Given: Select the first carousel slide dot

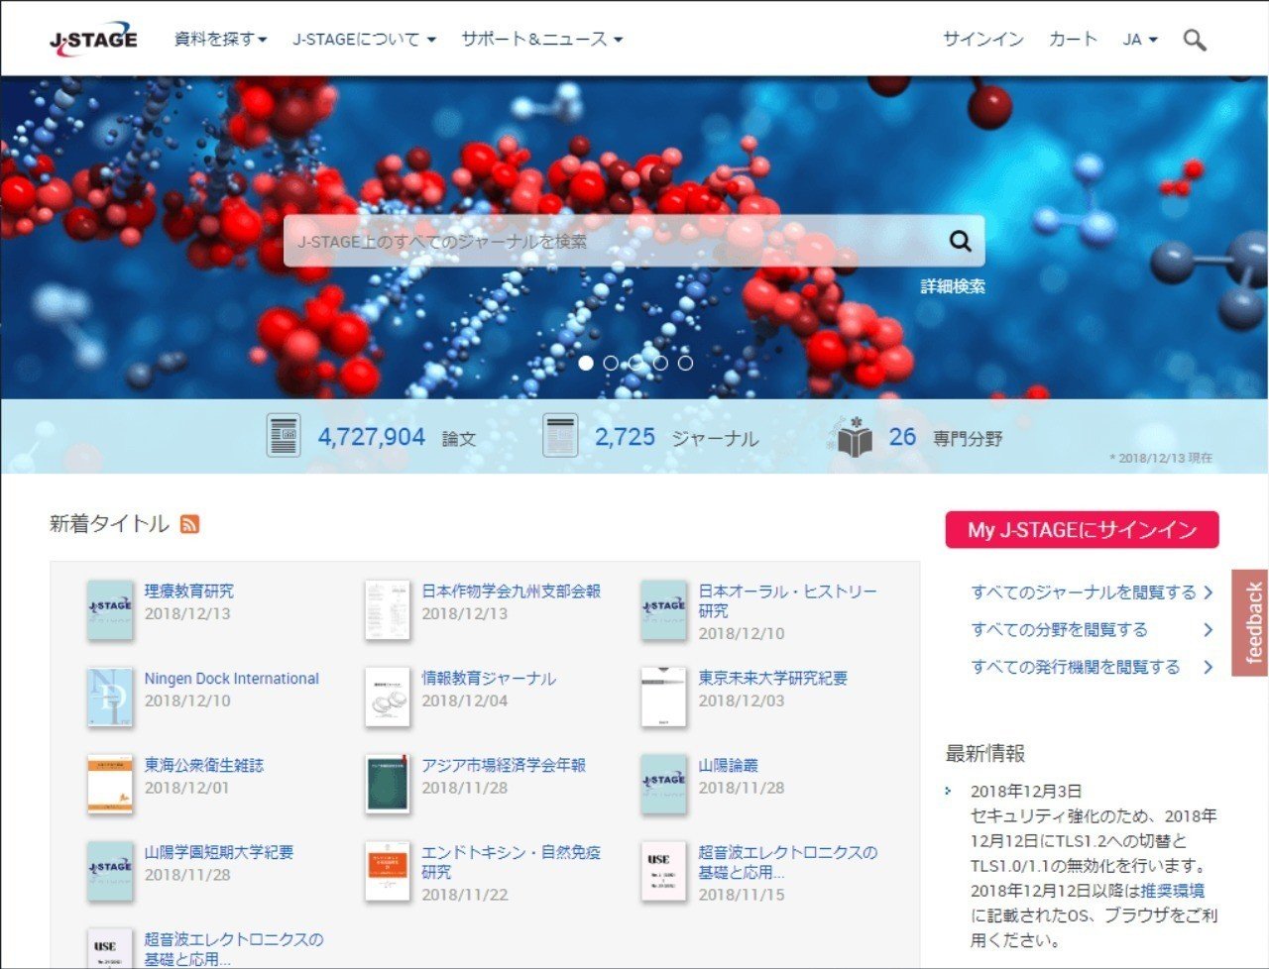Looking at the screenshot, I should [586, 363].
